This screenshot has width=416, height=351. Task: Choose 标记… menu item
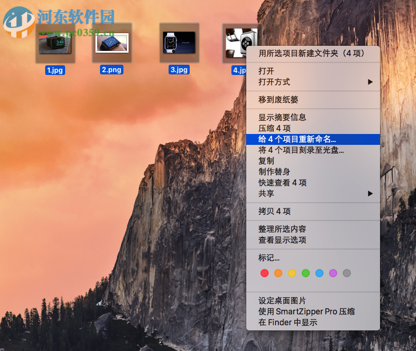pyautogui.click(x=313, y=258)
